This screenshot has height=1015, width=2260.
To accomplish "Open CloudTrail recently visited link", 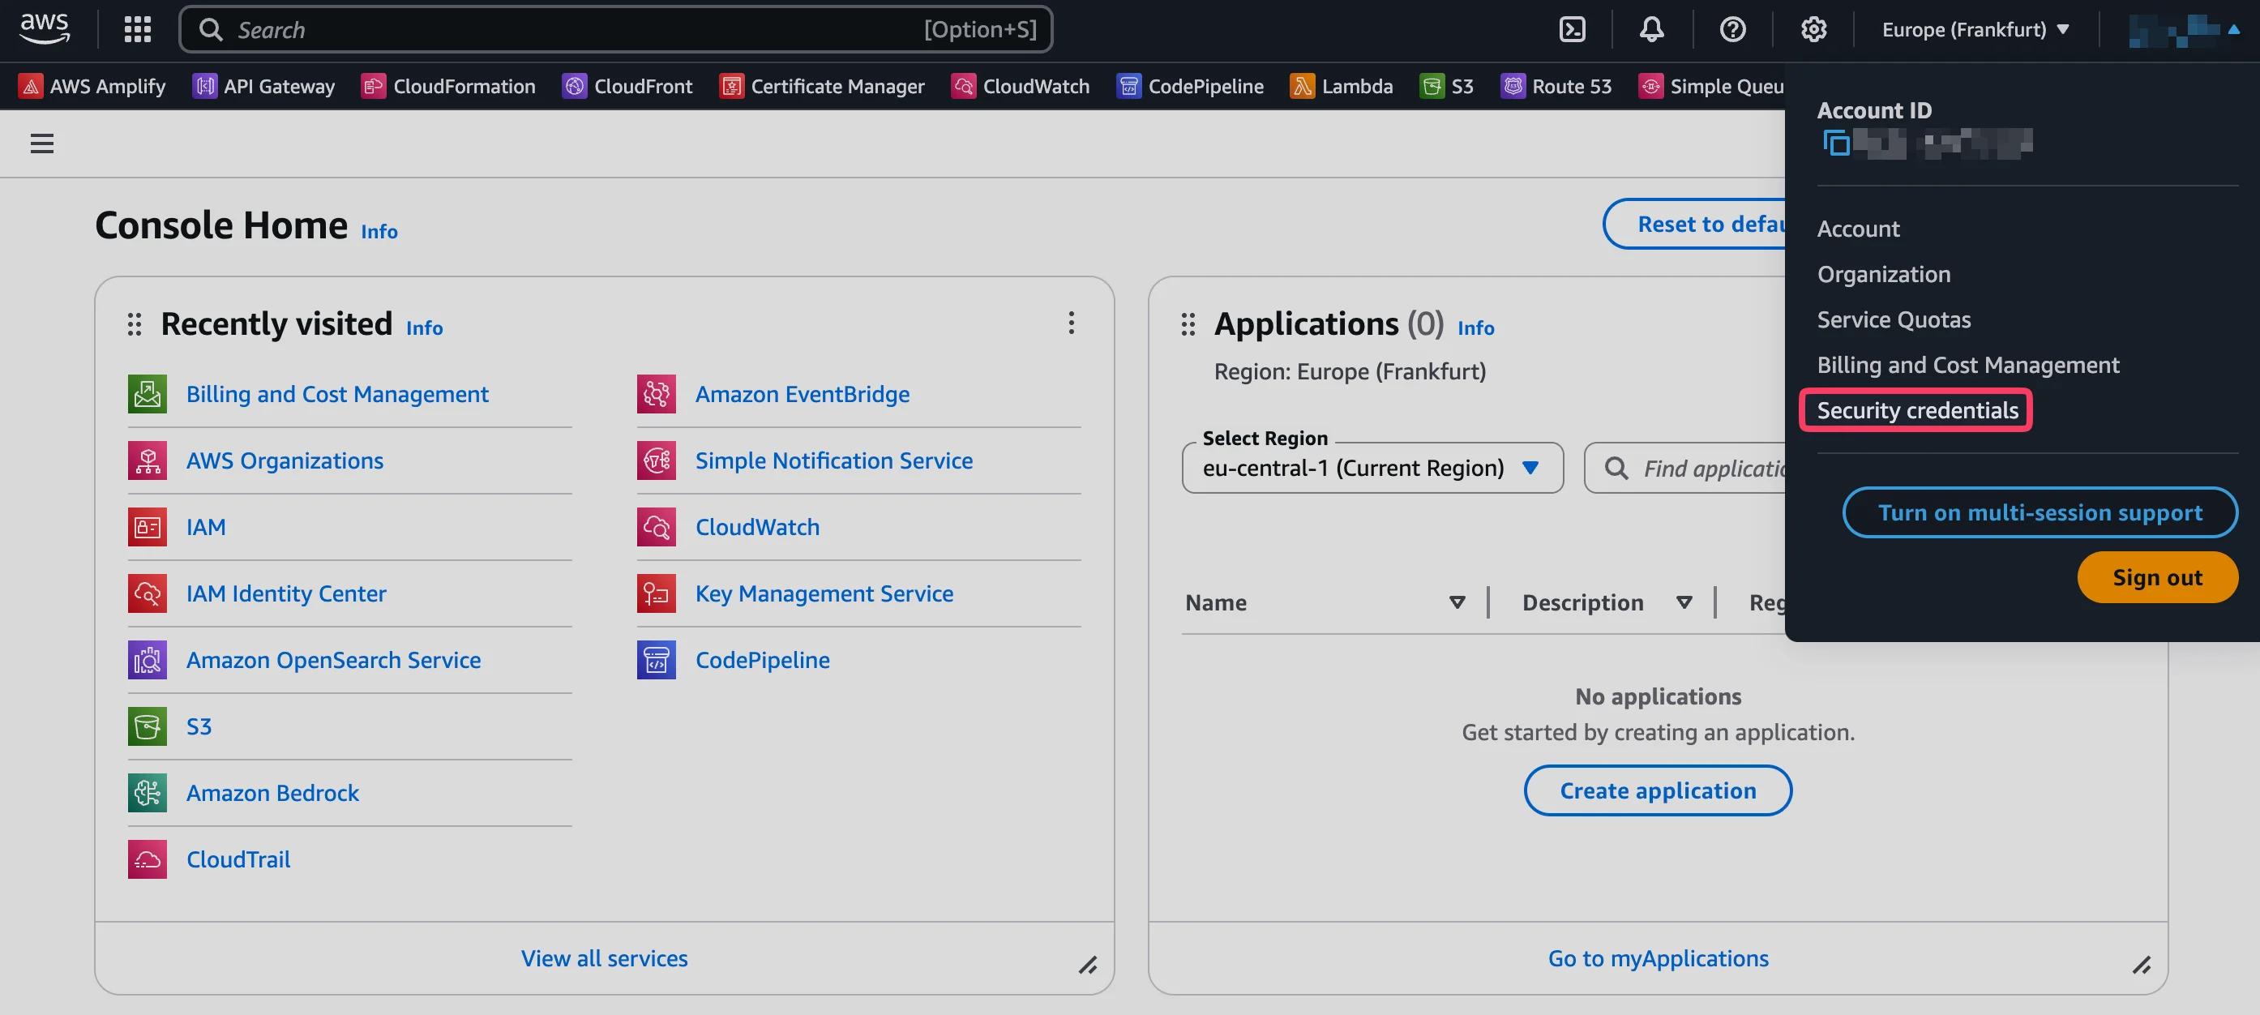I will point(238,859).
